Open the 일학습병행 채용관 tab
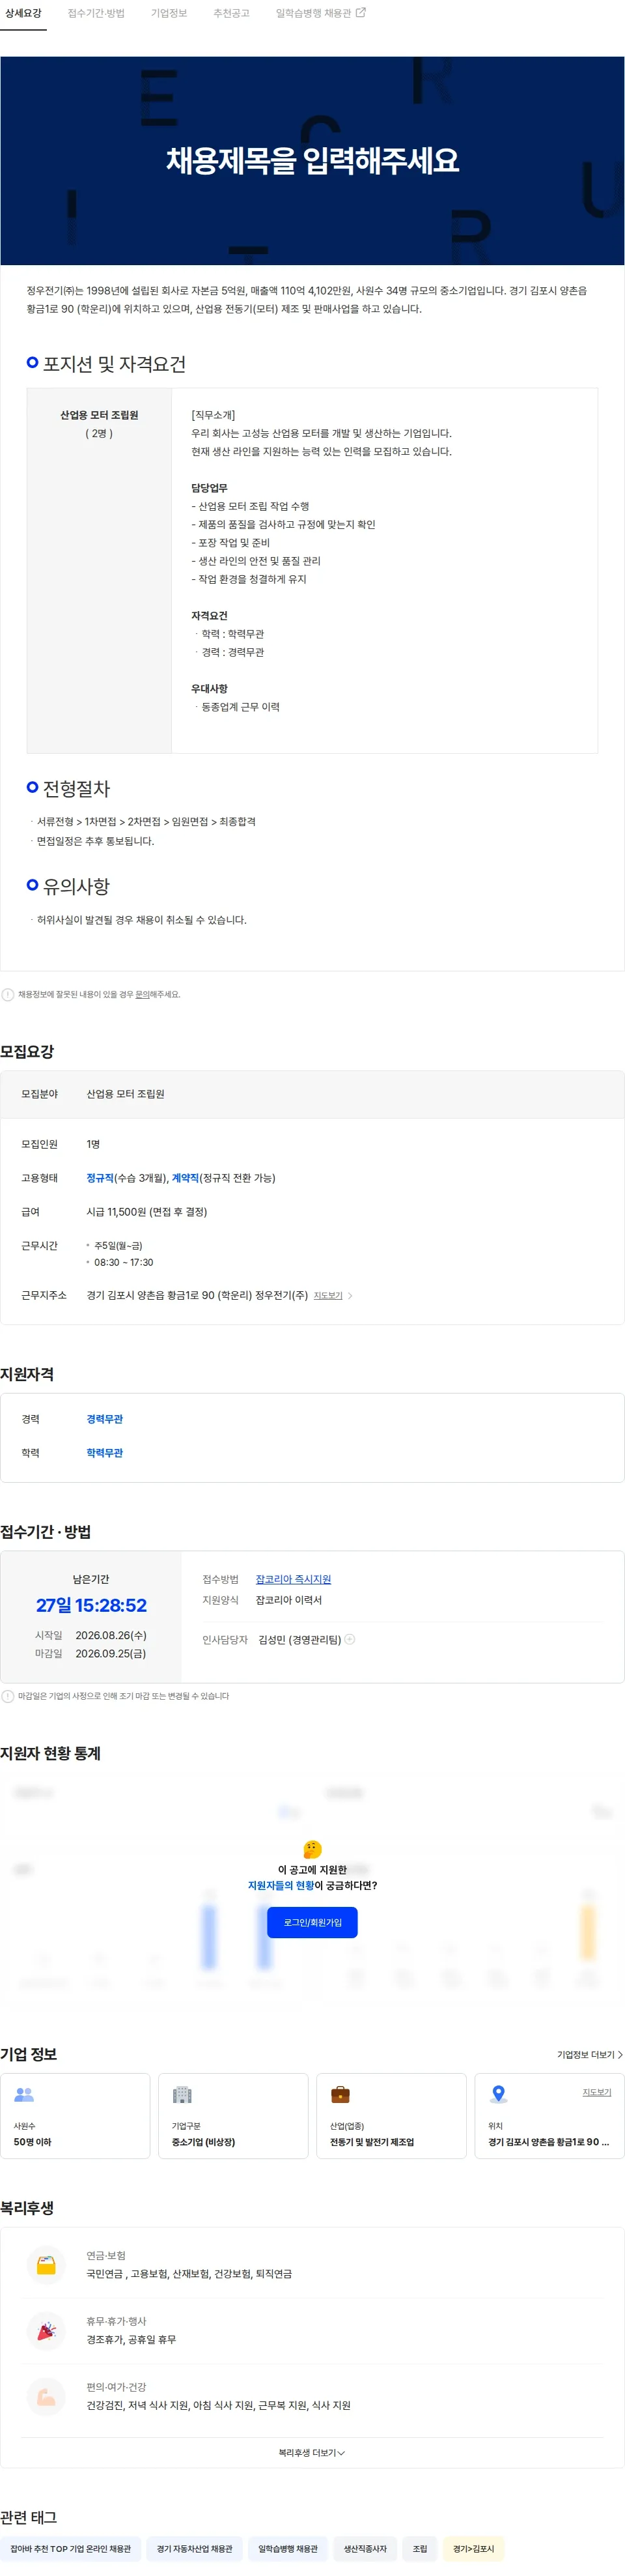Image resolution: width=625 pixels, height=2576 pixels. point(313,14)
